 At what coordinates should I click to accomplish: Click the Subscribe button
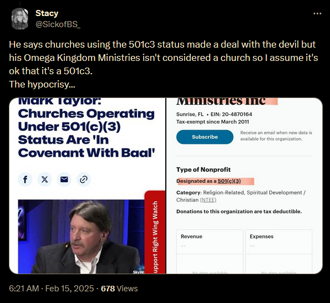pos(205,137)
